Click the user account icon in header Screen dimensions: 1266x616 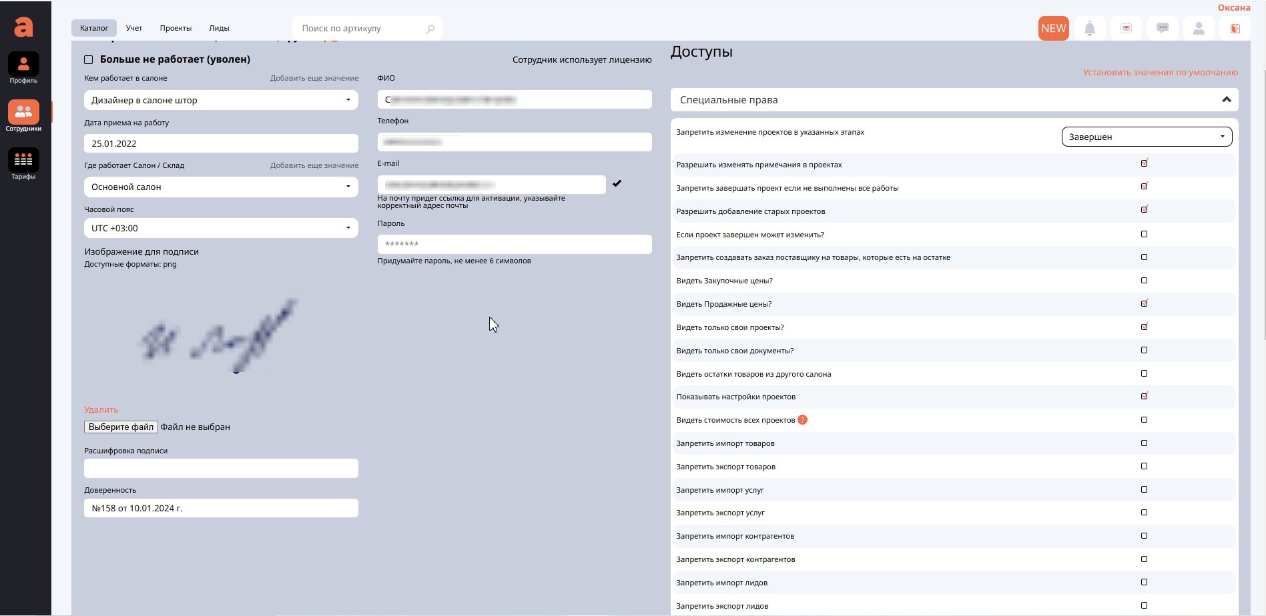pos(1199,29)
